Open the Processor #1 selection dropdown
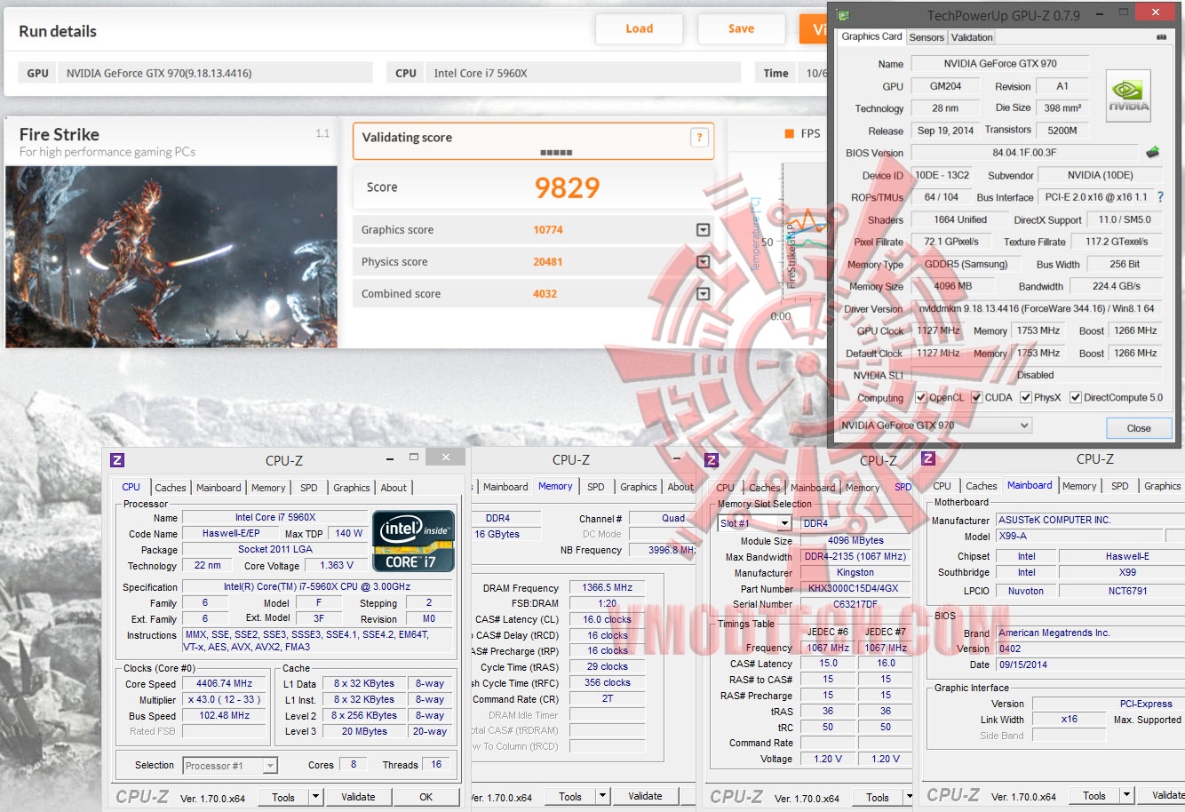 pos(231,766)
